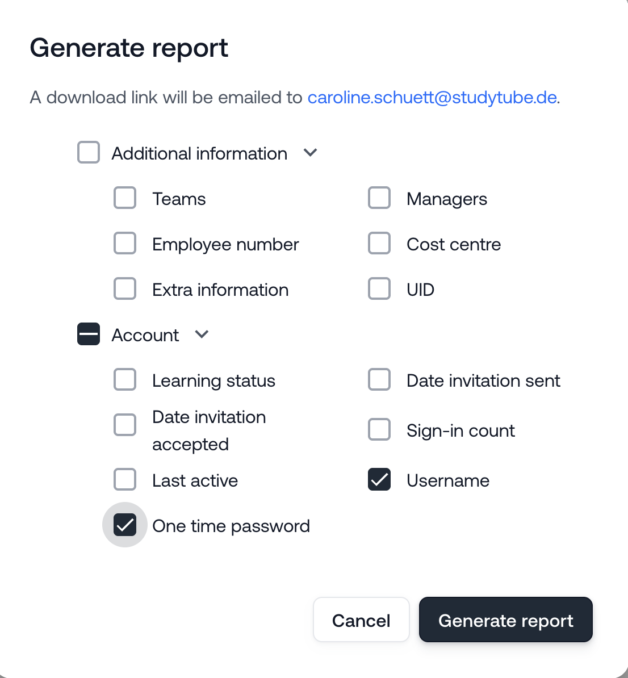The width and height of the screenshot is (628, 678).
Task: Enable the UID checkbox
Action: coord(379,288)
